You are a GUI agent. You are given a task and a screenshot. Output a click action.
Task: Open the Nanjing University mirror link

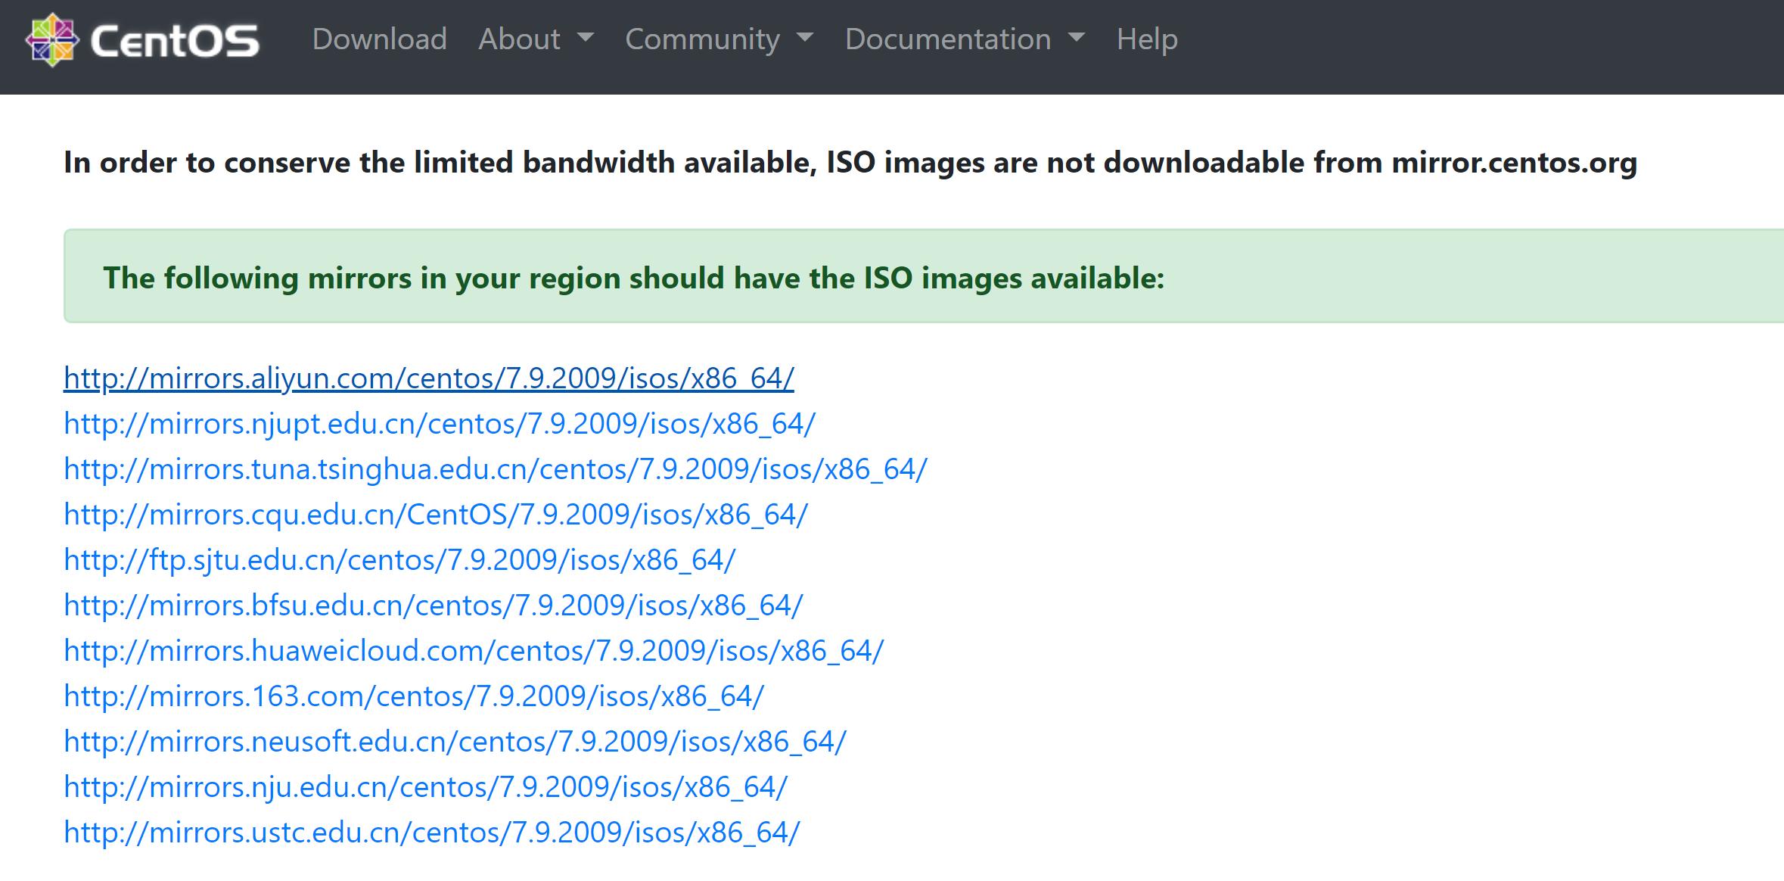424,786
